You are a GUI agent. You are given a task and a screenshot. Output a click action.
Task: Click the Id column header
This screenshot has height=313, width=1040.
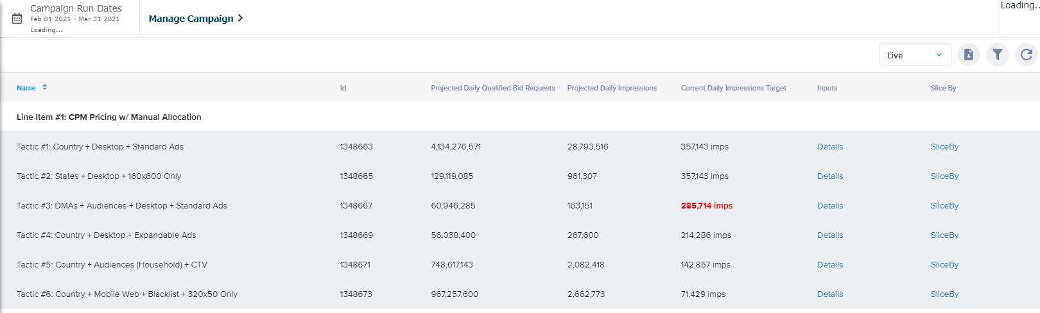point(343,88)
